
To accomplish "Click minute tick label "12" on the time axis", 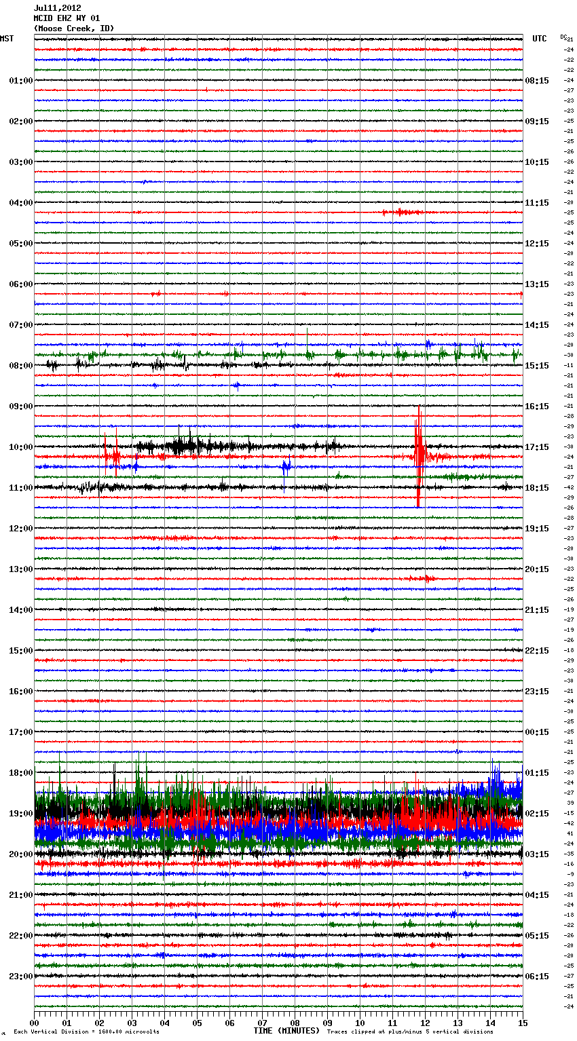I will [x=425, y=1023].
